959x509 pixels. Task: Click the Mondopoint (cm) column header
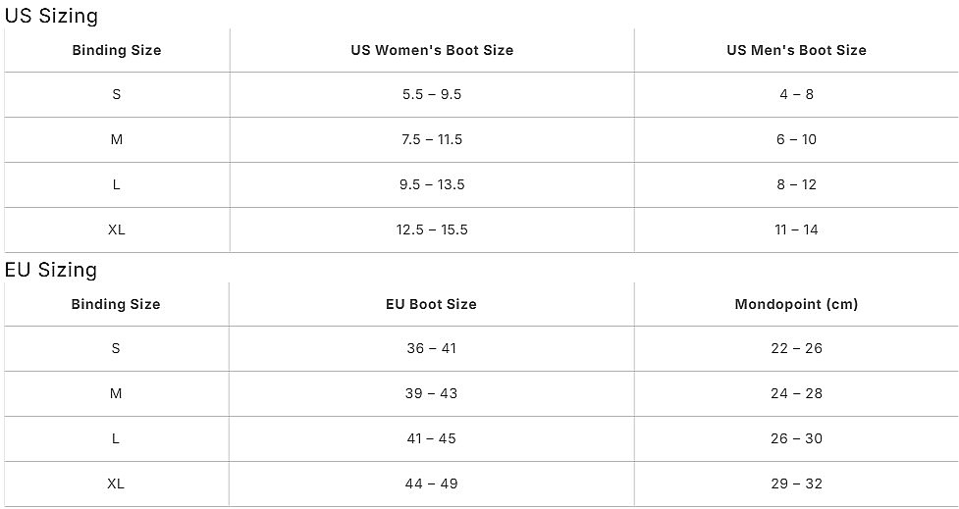pos(796,304)
